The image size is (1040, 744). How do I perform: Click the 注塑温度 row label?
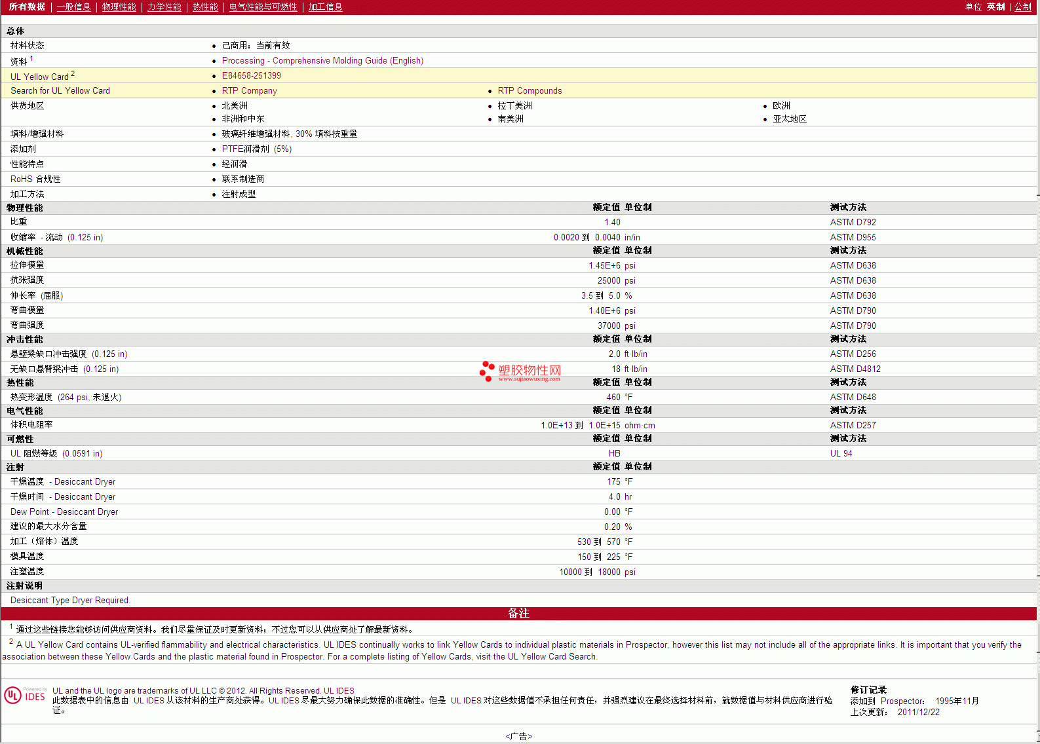tap(27, 572)
